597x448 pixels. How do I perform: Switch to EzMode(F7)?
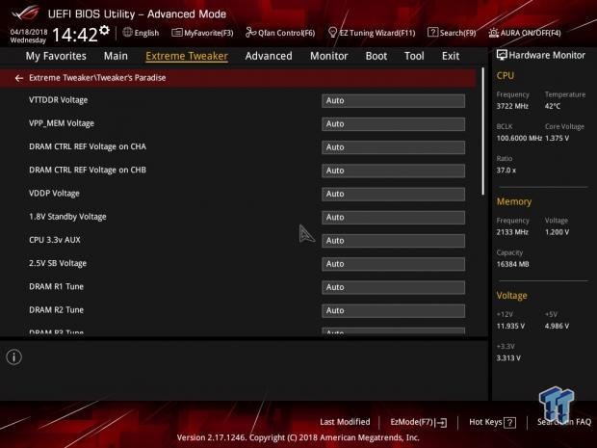pos(419,422)
